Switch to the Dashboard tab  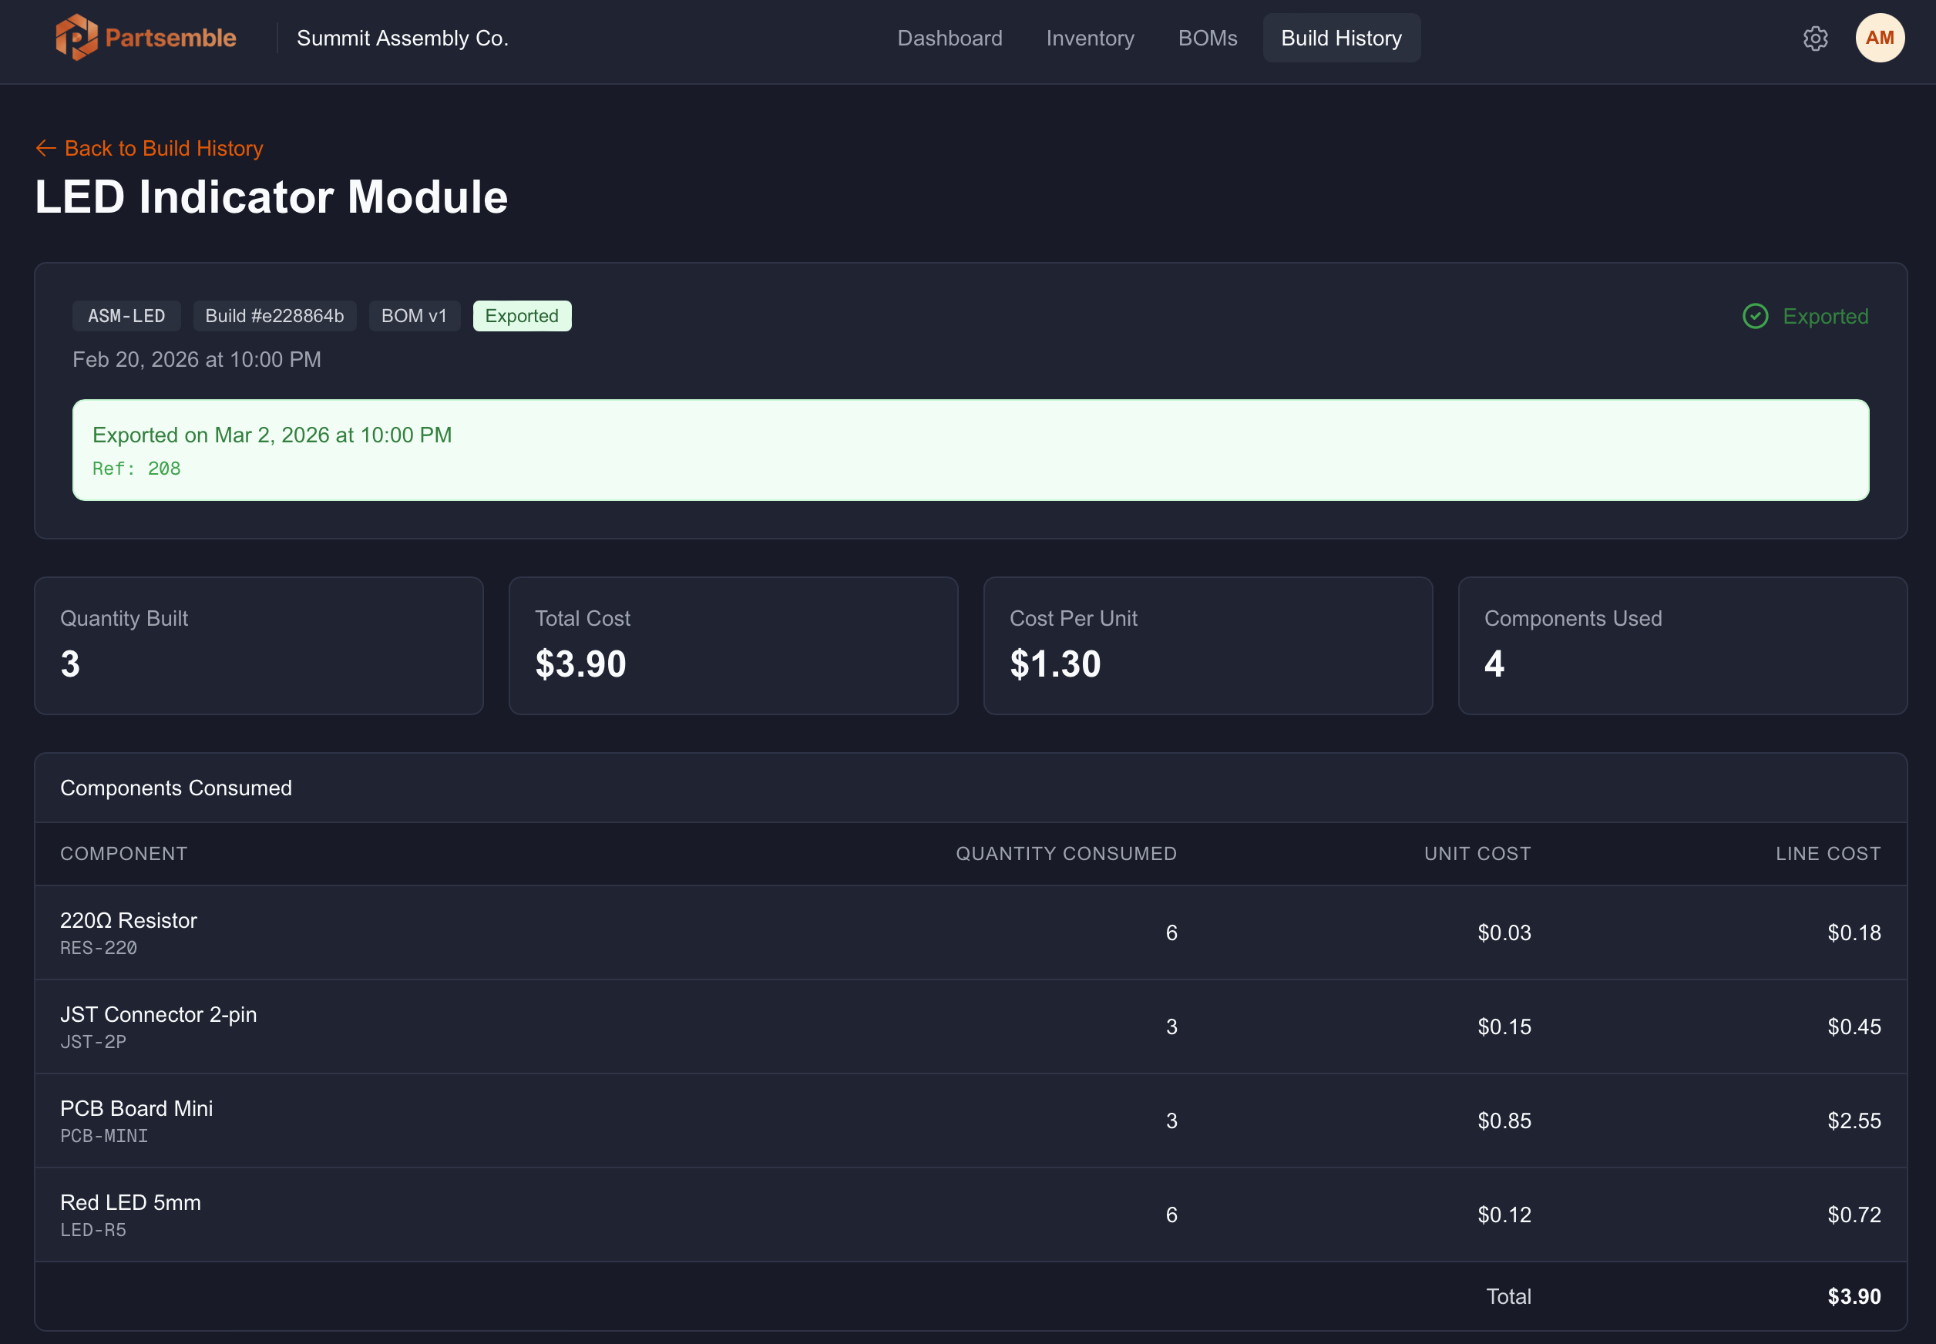[950, 38]
